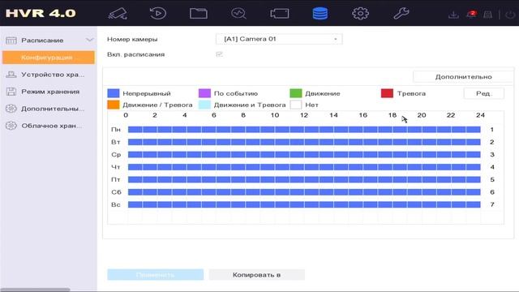Viewport: 519px width, 292px height.
Task: Collapse the Расписание sidebar section chevron
Action: click(x=89, y=40)
